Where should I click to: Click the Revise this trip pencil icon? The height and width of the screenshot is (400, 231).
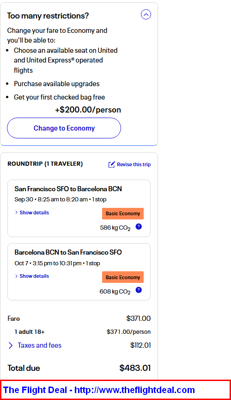[x=111, y=164]
